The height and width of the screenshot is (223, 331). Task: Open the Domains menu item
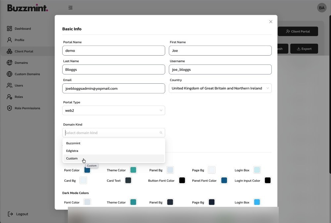(21, 63)
